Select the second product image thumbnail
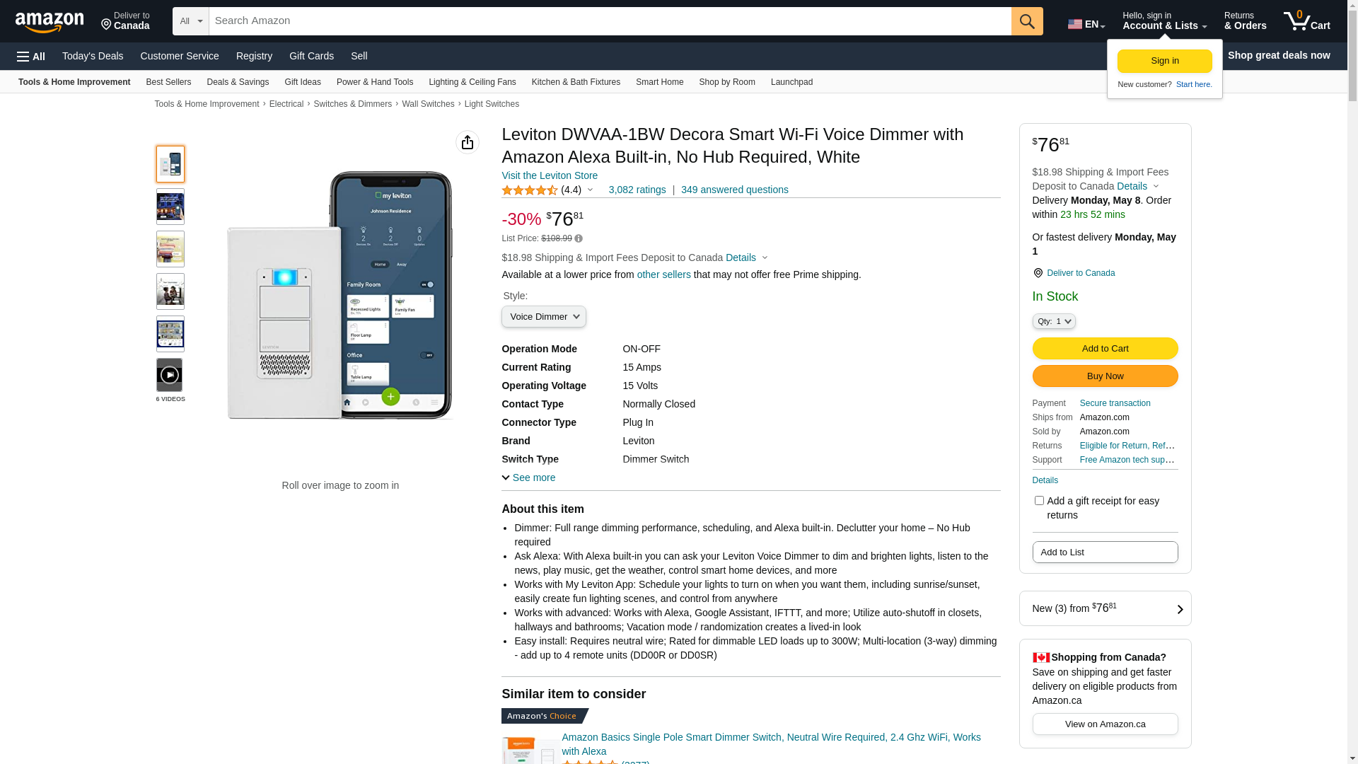The height and width of the screenshot is (764, 1358). [170, 207]
